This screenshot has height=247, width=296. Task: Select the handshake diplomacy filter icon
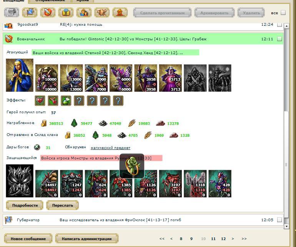pos(102,13)
